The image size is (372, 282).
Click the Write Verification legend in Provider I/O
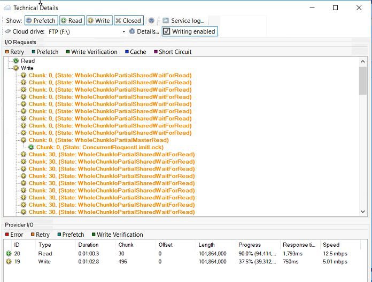[x=117, y=235]
